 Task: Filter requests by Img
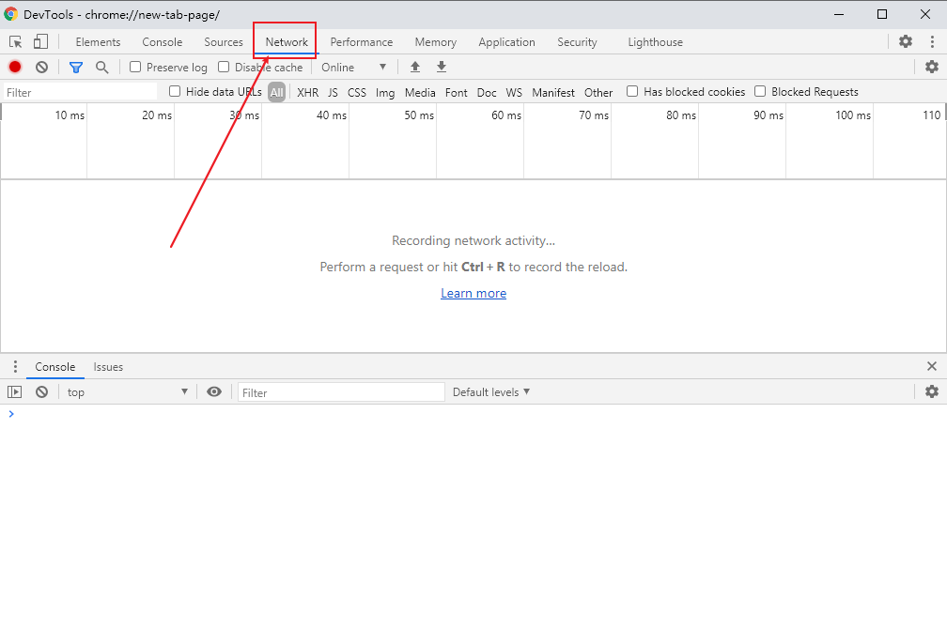click(x=385, y=92)
